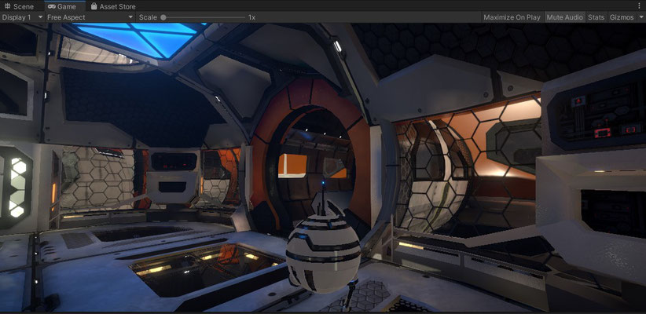
Task: Switch to the Scene tab
Action: [19, 6]
